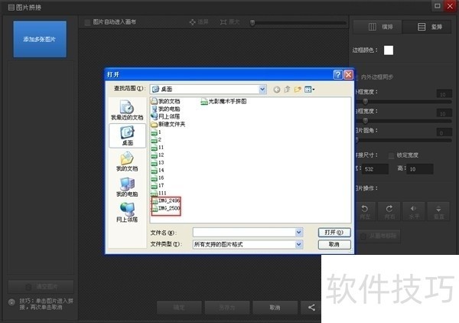Click 打开 button in the dialog
Screen dimensions: 459x323
tap(334, 233)
